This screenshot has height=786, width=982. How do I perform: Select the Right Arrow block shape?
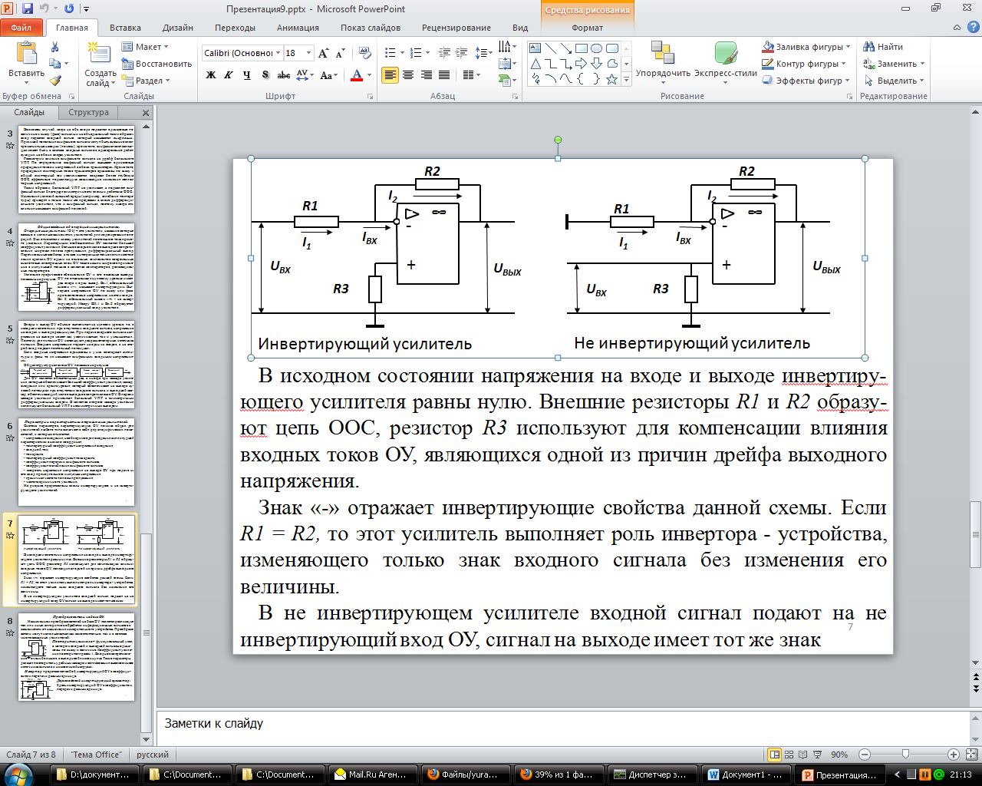tap(582, 64)
